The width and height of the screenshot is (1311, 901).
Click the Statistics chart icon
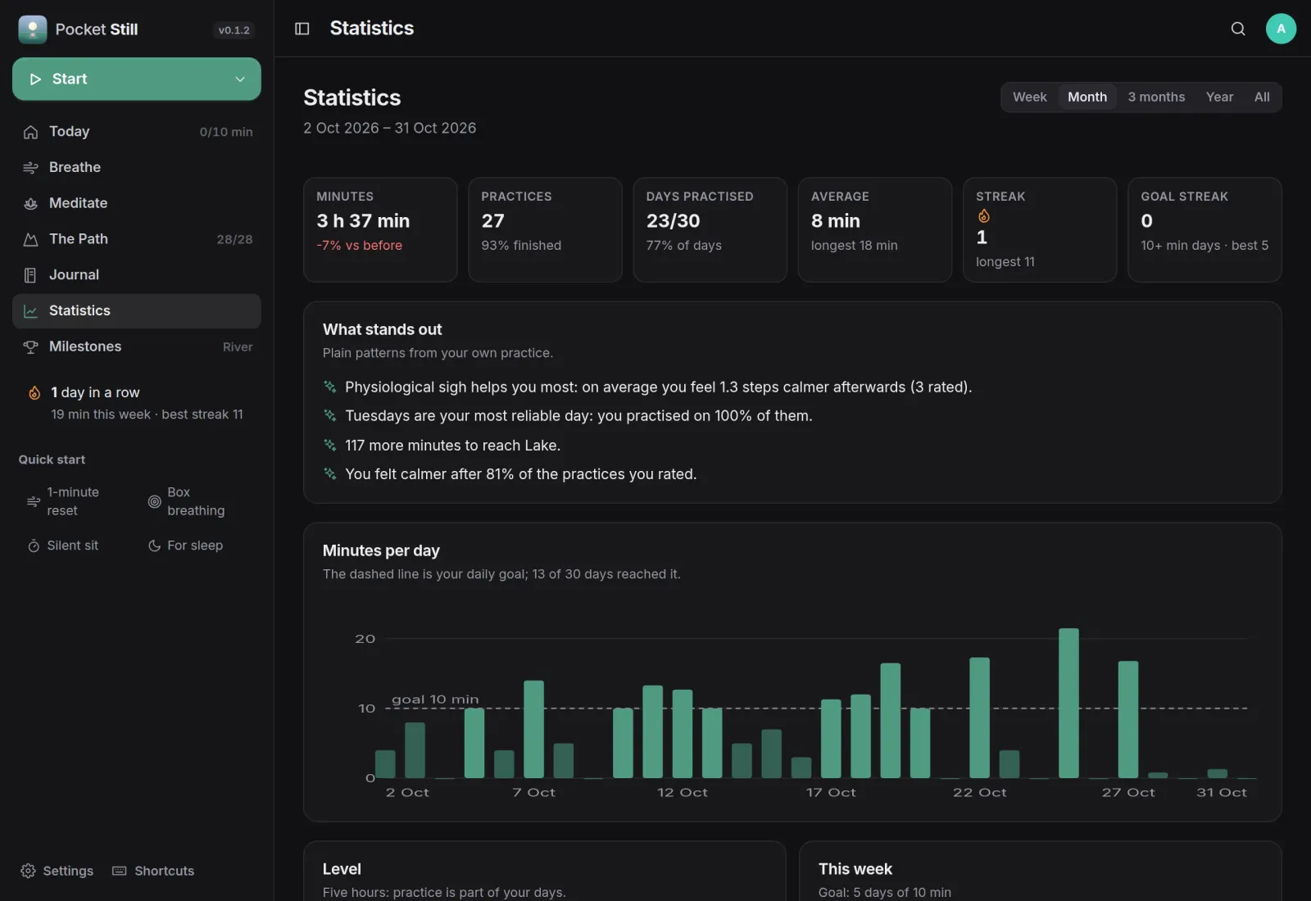tap(30, 311)
